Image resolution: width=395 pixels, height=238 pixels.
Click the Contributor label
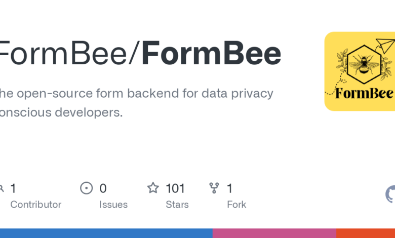35,205
